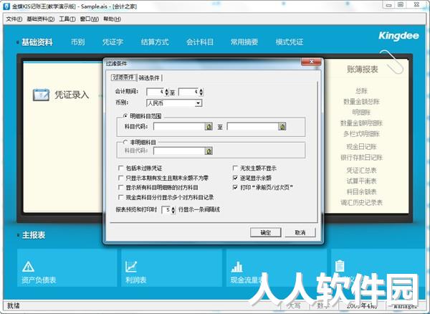Click the Kingdee logo
Screen dimensions: 430x314
[x=398, y=36]
